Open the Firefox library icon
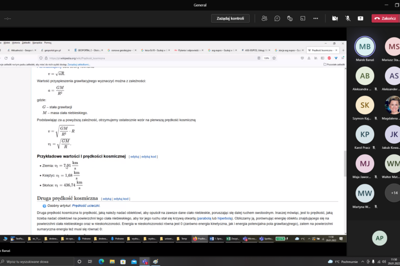 pos(315,58)
